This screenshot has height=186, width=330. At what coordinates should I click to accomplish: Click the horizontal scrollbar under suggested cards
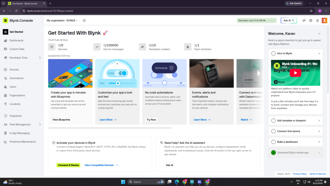[x=110, y=128]
